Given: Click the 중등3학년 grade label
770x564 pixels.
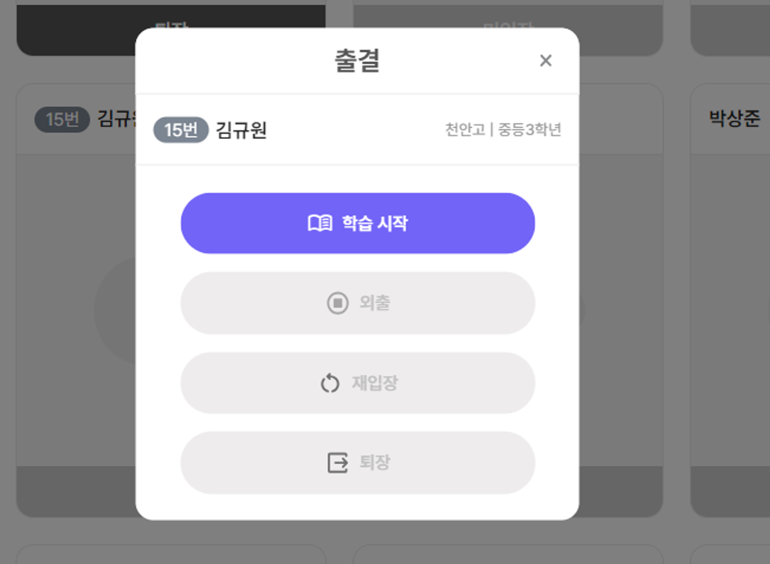Looking at the screenshot, I should tap(529, 130).
